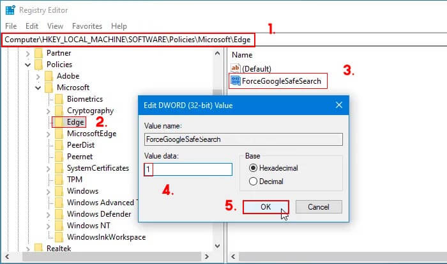
Task: Select the Adobe folder icon
Action: point(49,76)
